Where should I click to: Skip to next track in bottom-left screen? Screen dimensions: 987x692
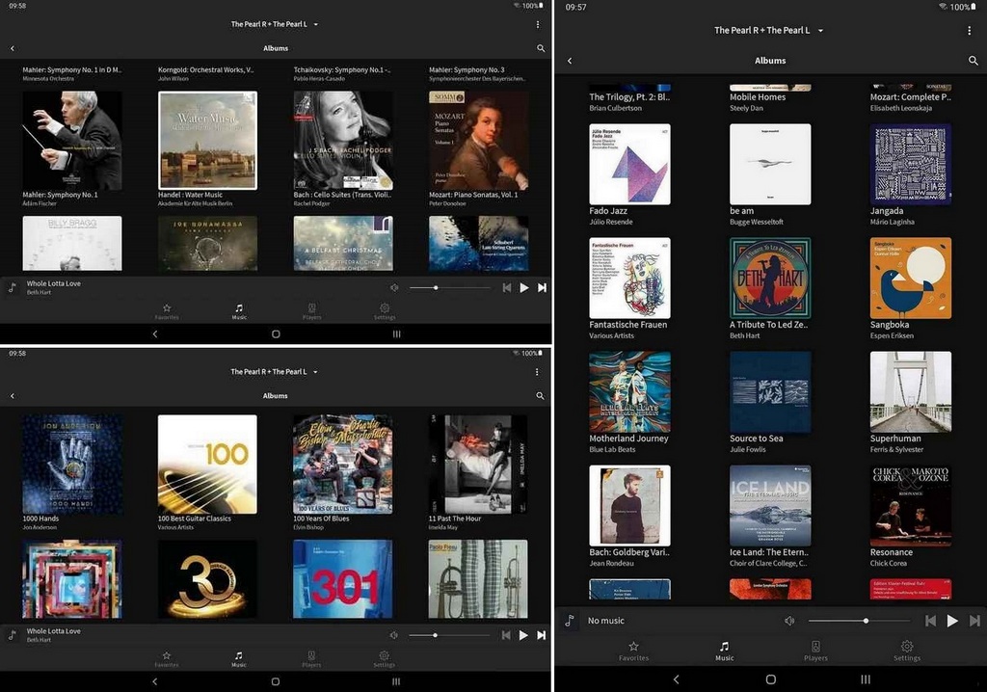(x=542, y=635)
